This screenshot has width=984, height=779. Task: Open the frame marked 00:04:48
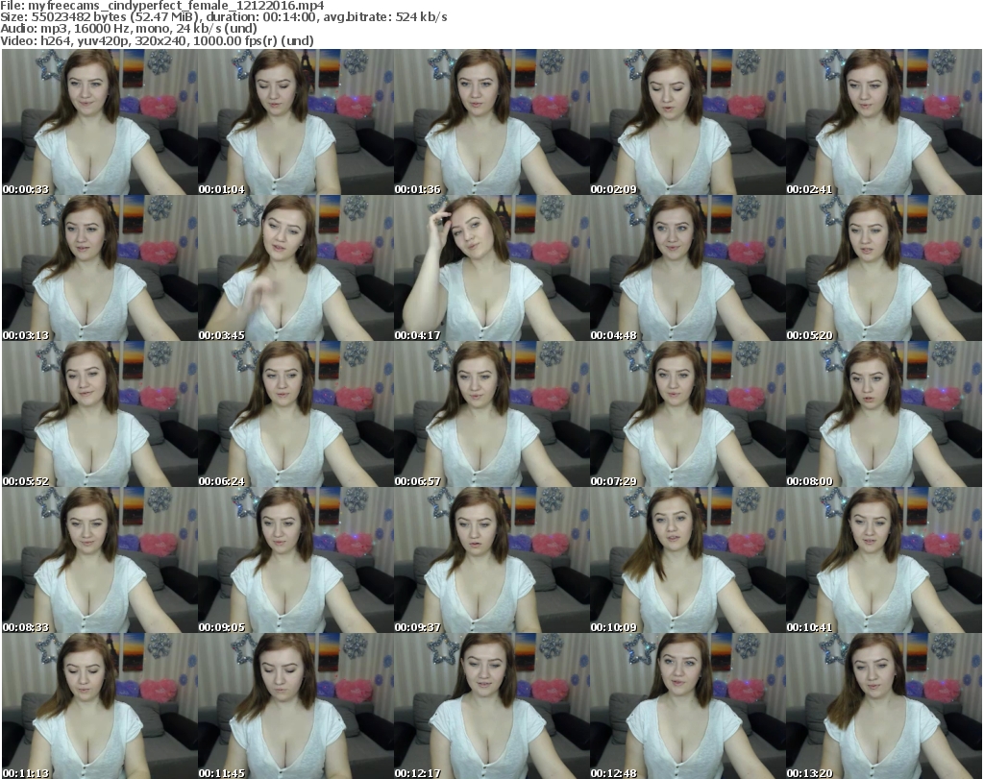(688, 268)
